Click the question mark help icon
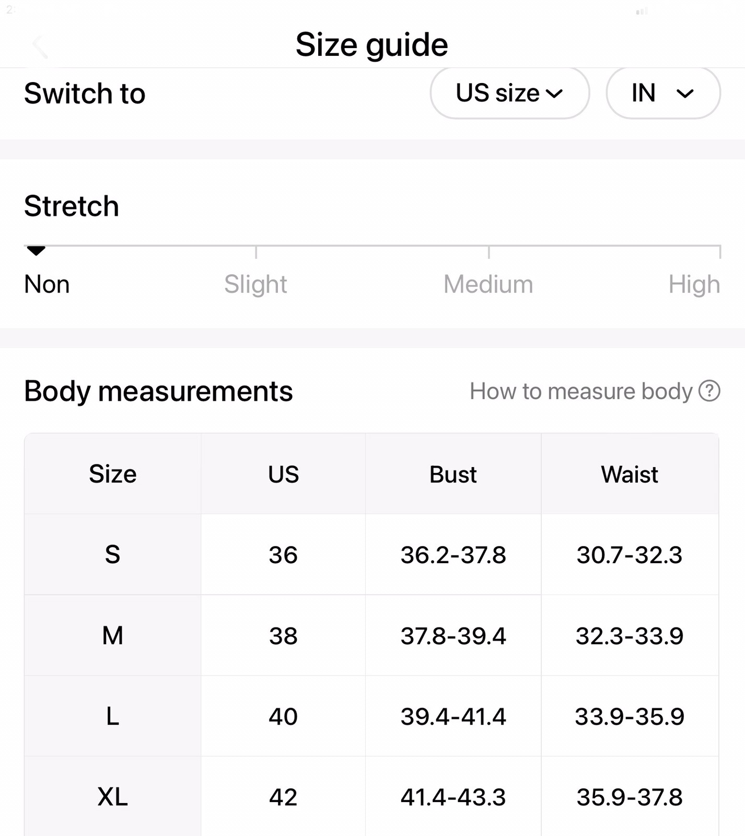Image resolution: width=745 pixels, height=836 pixels. point(709,391)
